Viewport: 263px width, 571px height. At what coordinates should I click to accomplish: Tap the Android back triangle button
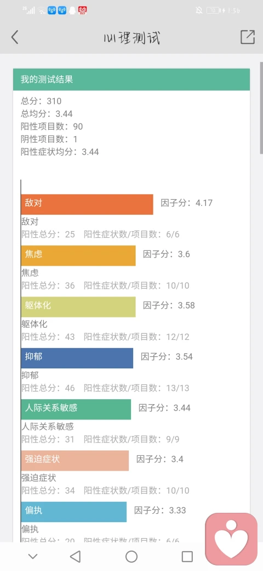coord(75,556)
